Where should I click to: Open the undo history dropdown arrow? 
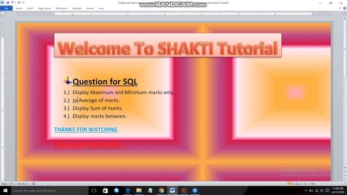[x=16, y=2]
